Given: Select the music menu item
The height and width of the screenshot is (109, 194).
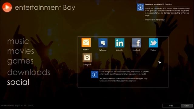Looking at the screenshot, I should coord(18,41).
